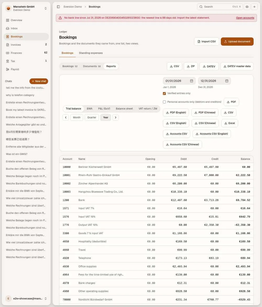Expand the e2e+showcase user account menu
The image size is (262, 307).
click(x=46, y=299)
